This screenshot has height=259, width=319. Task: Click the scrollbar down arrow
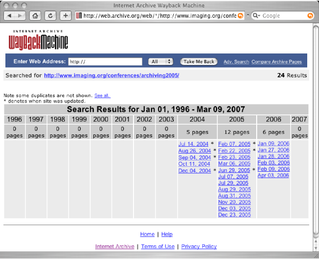tap(316, 248)
